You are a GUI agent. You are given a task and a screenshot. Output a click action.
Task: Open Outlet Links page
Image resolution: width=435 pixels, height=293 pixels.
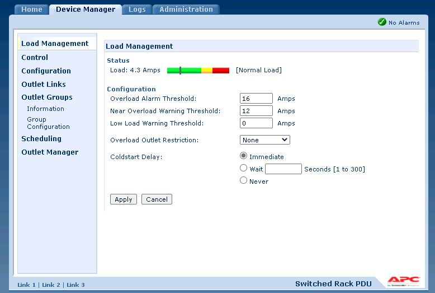tap(44, 84)
